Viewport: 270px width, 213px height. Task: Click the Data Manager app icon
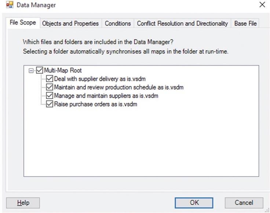pyautogui.click(x=10, y=5)
